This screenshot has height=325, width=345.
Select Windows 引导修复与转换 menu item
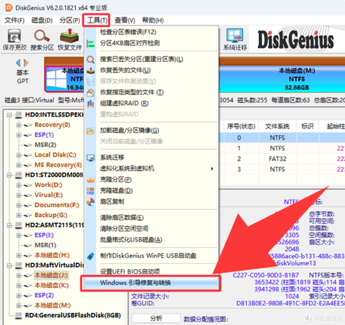[x=151, y=283]
